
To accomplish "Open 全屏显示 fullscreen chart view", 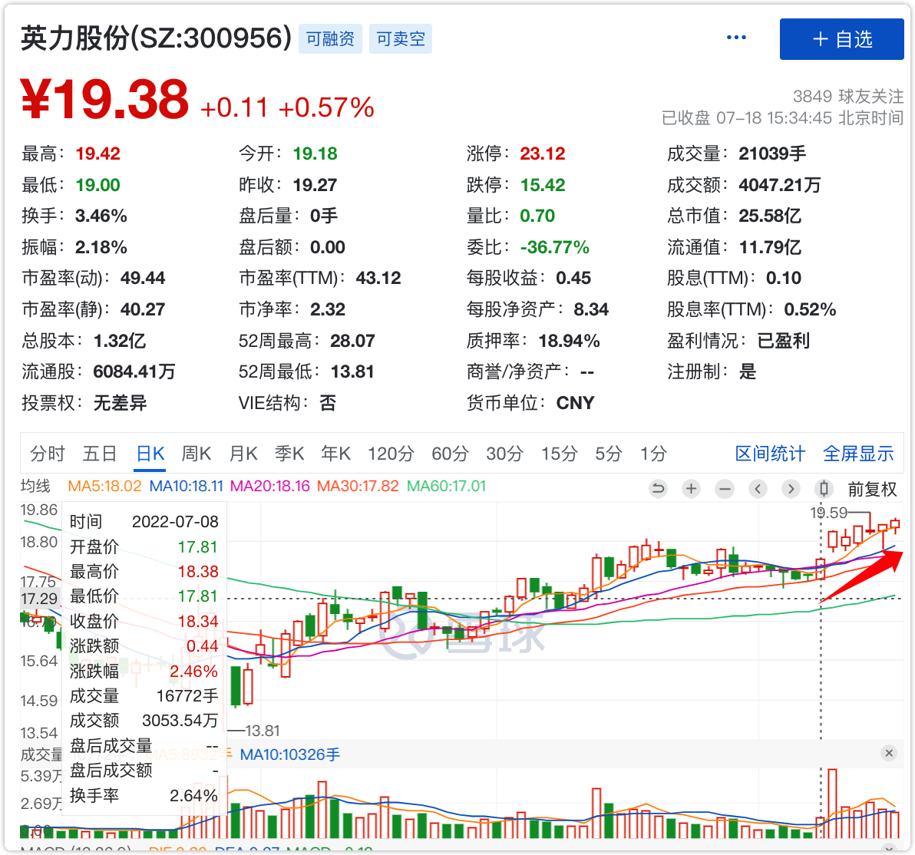I will [858, 454].
